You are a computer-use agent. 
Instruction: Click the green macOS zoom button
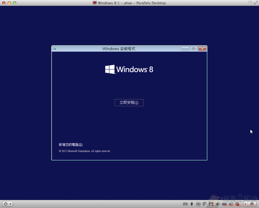[15, 3]
